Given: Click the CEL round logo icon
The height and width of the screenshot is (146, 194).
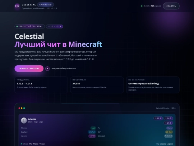Looking at the screenshot, I should click(x=17, y=6).
